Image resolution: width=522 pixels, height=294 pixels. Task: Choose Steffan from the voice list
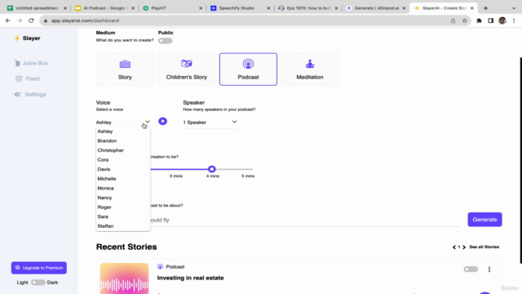pyautogui.click(x=123, y=226)
